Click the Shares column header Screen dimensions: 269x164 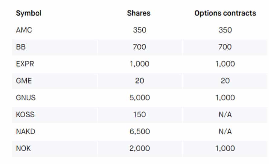click(x=139, y=13)
